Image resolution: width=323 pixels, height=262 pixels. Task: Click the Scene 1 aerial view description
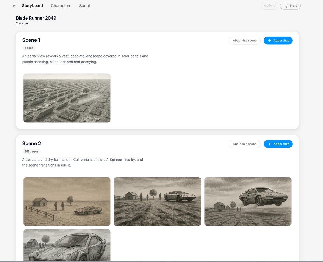pyautogui.click(x=85, y=59)
